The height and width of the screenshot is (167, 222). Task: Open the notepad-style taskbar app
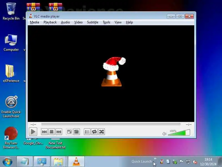tap(25, 162)
